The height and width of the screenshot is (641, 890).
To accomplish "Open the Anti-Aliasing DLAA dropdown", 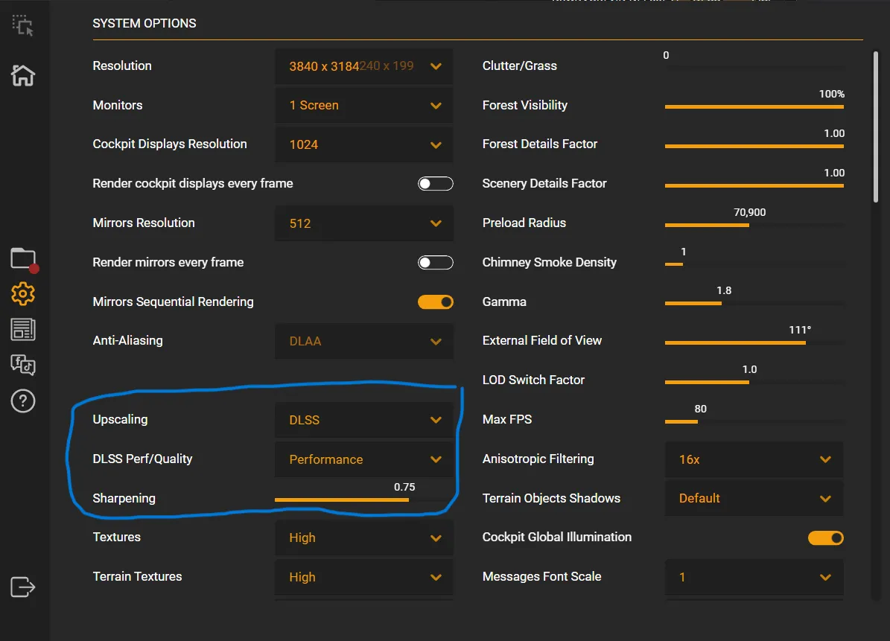I will click(x=364, y=342).
